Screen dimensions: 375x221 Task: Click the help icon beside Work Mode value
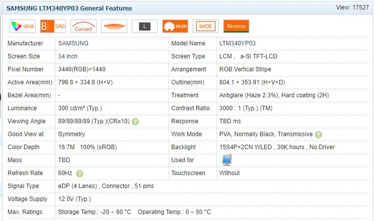pyautogui.click(x=318, y=135)
